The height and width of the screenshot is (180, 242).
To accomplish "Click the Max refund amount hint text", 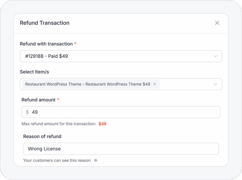I will tap(59, 124).
